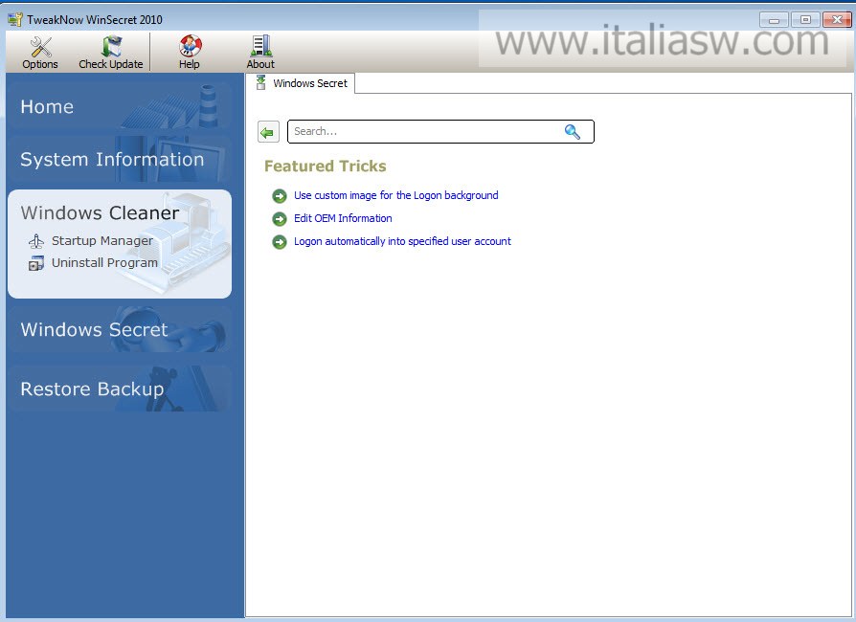
Task: Click the magnifying glass search icon
Action: (573, 131)
